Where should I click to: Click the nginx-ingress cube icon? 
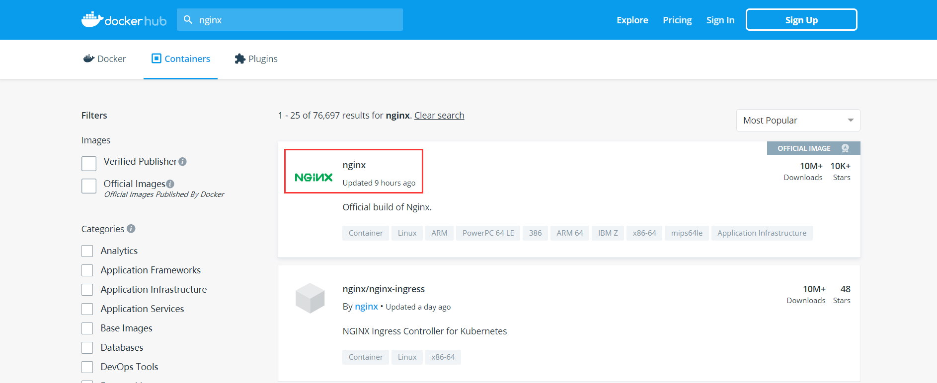coord(310,298)
